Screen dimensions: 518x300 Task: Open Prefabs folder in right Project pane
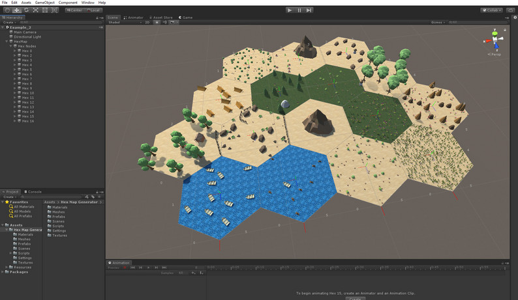[x=59, y=217]
